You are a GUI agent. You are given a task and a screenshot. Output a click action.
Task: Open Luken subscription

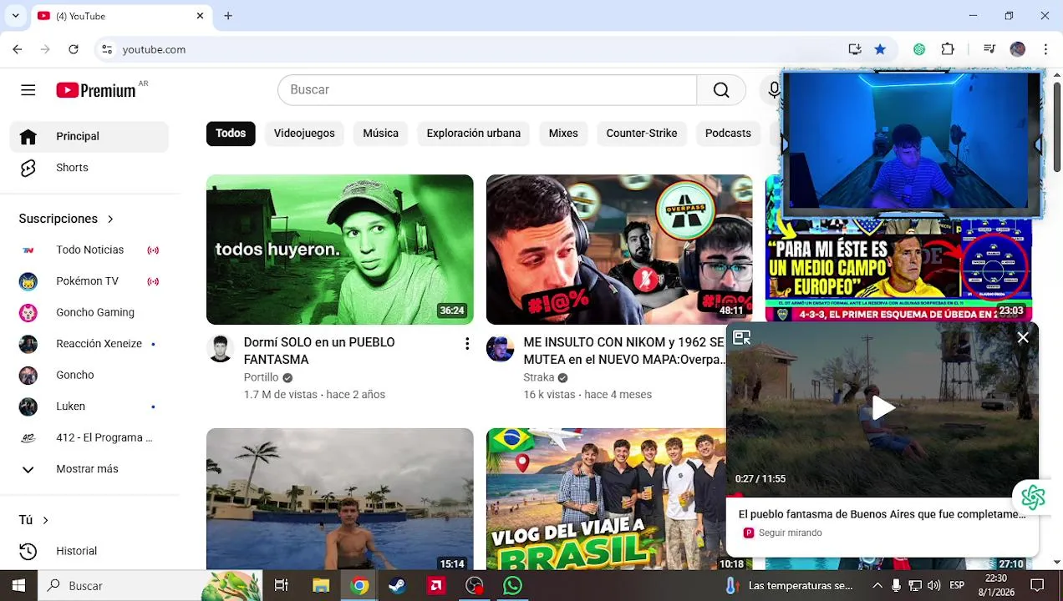(89, 407)
